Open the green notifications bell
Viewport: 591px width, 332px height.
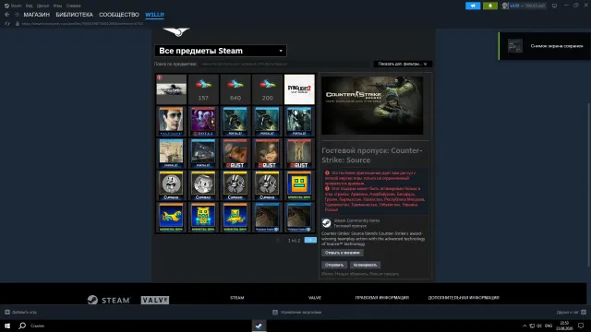point(490,6)
